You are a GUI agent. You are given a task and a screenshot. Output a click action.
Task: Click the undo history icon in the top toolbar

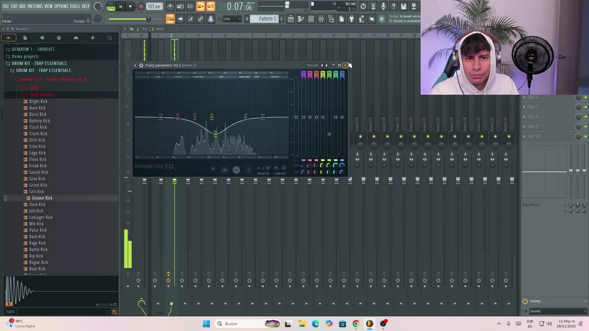point(363,6)
